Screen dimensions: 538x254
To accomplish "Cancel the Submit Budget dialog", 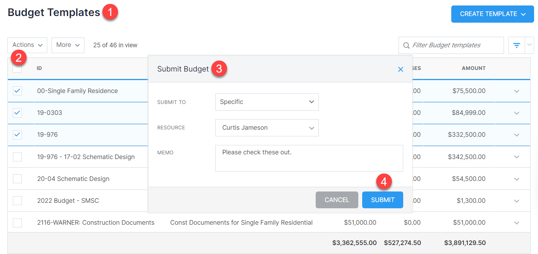I will click(x=337, y=200).
